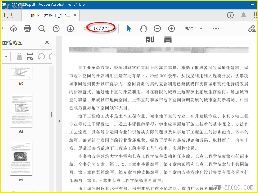Click the thumbnails panel scrollbar
The width and height of the screenshot is (258, 193).
(52, 129)
